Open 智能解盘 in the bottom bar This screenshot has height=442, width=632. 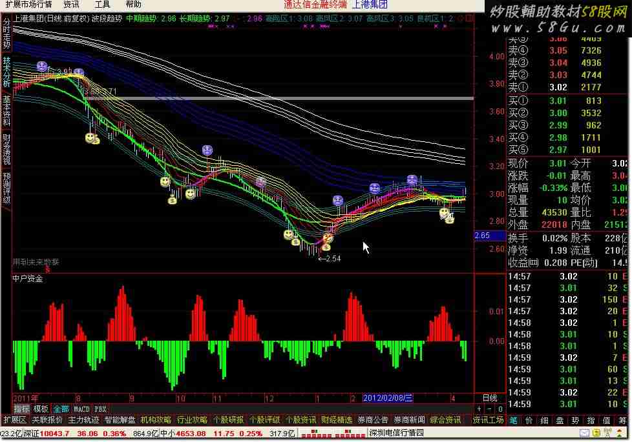click(x=120, y=420)
